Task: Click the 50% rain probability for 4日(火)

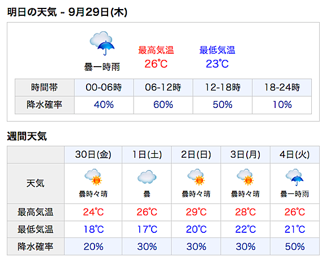Action: click(x=295, y=246)
